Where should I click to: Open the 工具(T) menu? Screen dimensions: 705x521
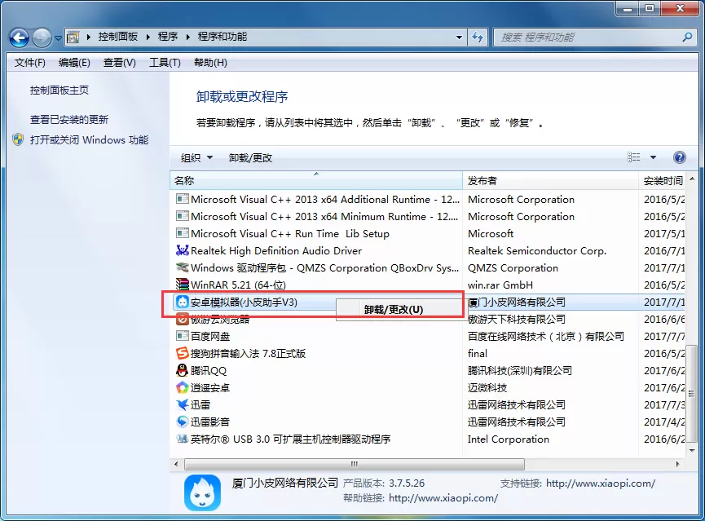pyautogui.click(x=165, y=63)
